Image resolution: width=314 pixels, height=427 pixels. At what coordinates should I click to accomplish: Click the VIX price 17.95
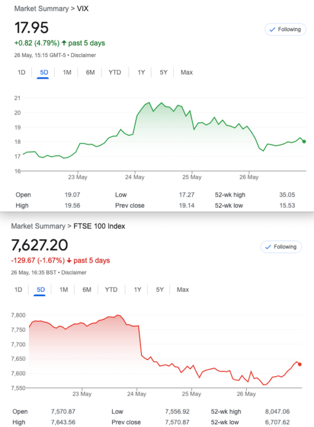pos(32,28)
